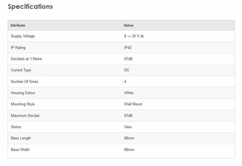
Task: Click the 8 → 35 V dc value
Action: click(x=134, y=36)
